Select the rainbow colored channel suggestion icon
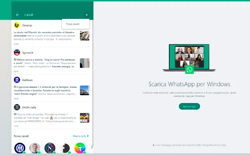This screenshot has width=250, height=156. click(80, 148)
